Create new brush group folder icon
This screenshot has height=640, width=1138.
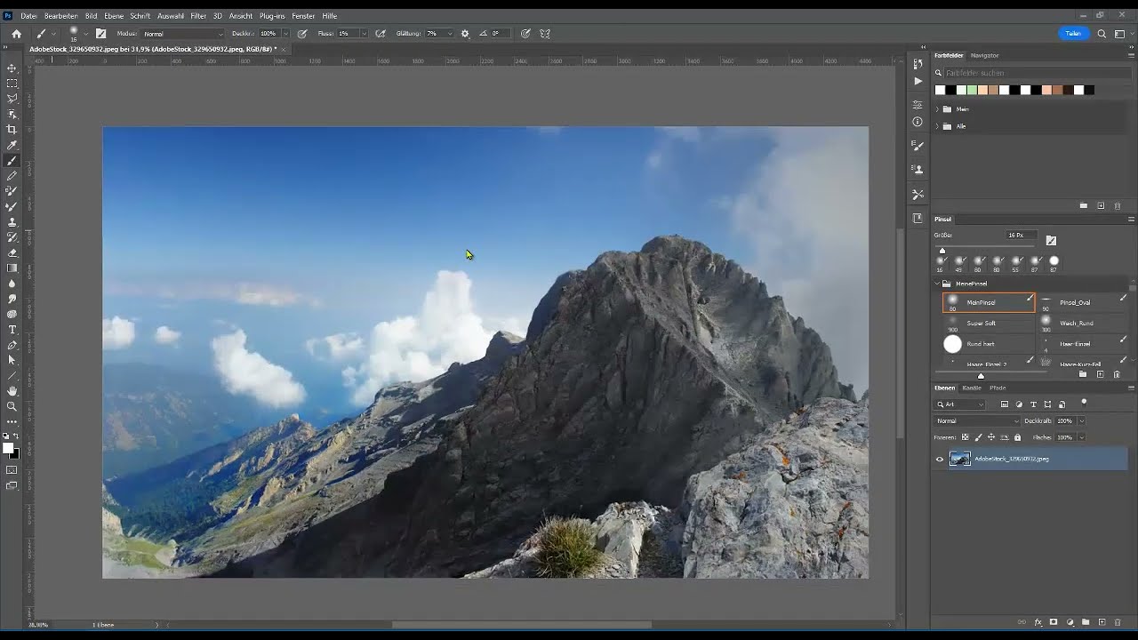pos(1083,374)
